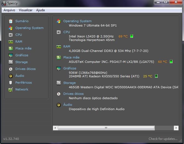Click the Placa mãe heading in summary
The height and width of the screenshot is (144, 184).
coord(72,57)
